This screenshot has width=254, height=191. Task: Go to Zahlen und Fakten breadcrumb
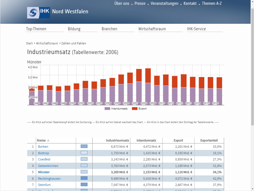(74, 43)
